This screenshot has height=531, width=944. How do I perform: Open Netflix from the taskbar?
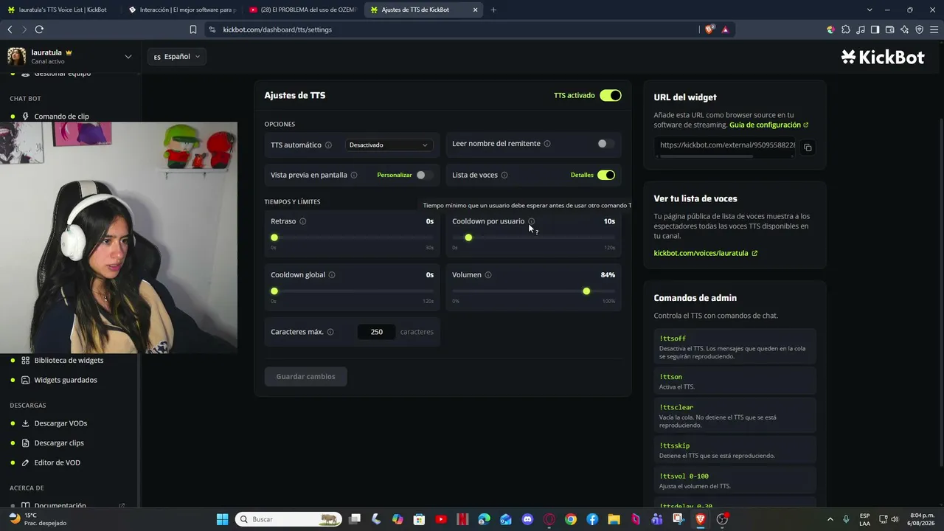(462, 519)
